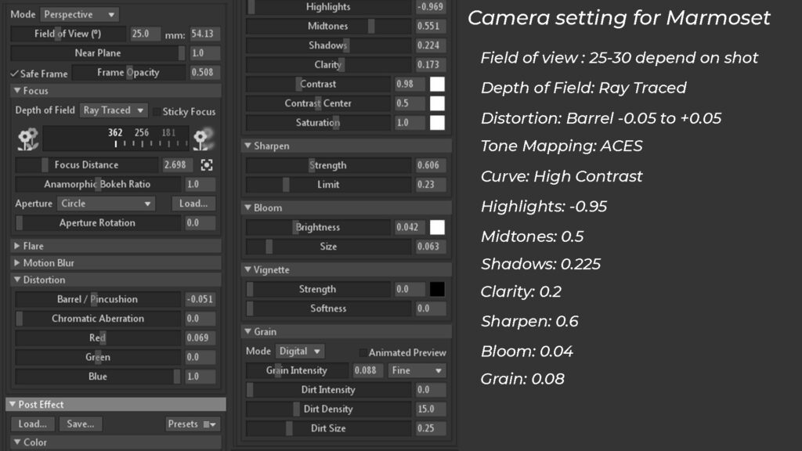Click the Barrel value -0.051 field
Viewport: 802px width, 451px height.
click(200, 299)
